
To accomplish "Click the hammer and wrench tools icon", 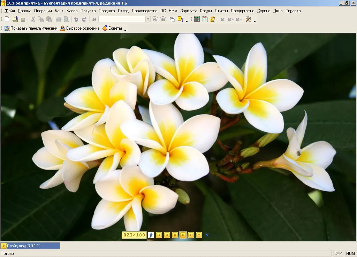I will coord(248,20).
